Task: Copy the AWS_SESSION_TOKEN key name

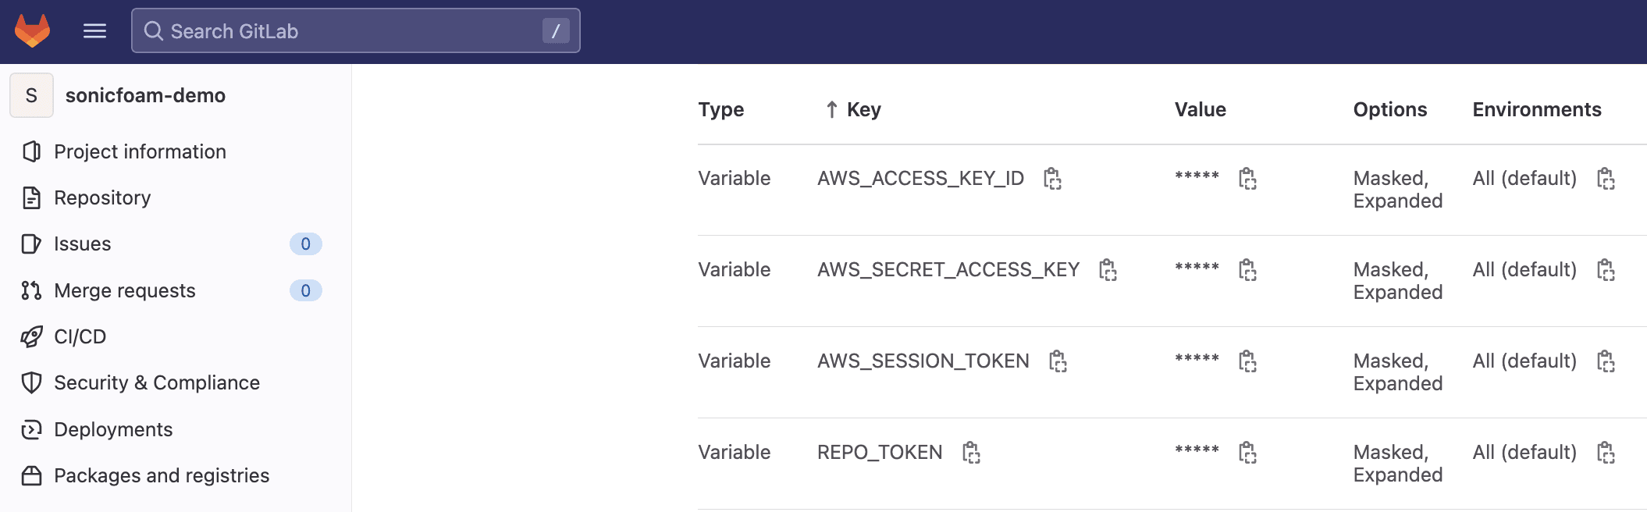Action: (x=1058, y=361)
